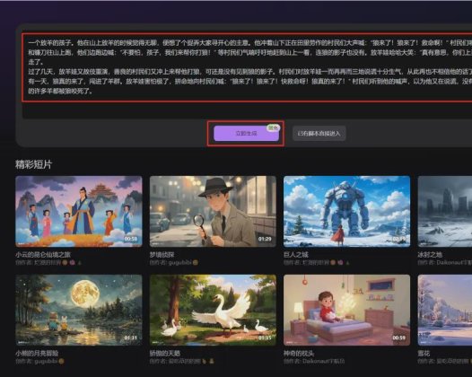
Task: Open the 小熊的月亮冒险 moon lake thumbnail
Action: point(79,311)
